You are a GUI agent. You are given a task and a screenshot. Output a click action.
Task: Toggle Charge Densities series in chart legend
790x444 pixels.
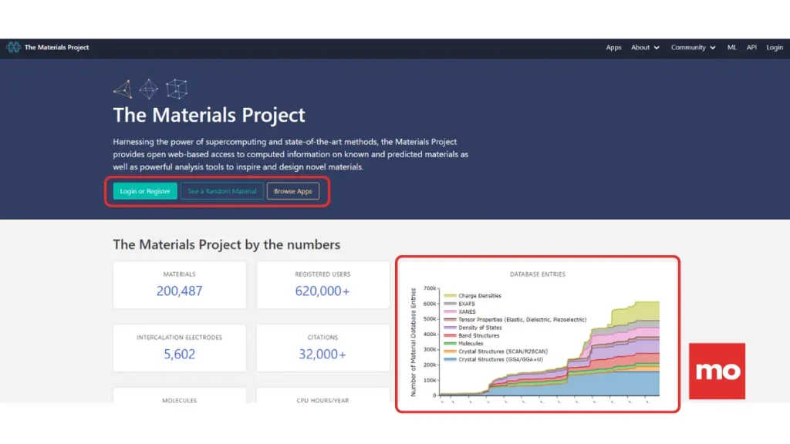(x=479, y=296)
